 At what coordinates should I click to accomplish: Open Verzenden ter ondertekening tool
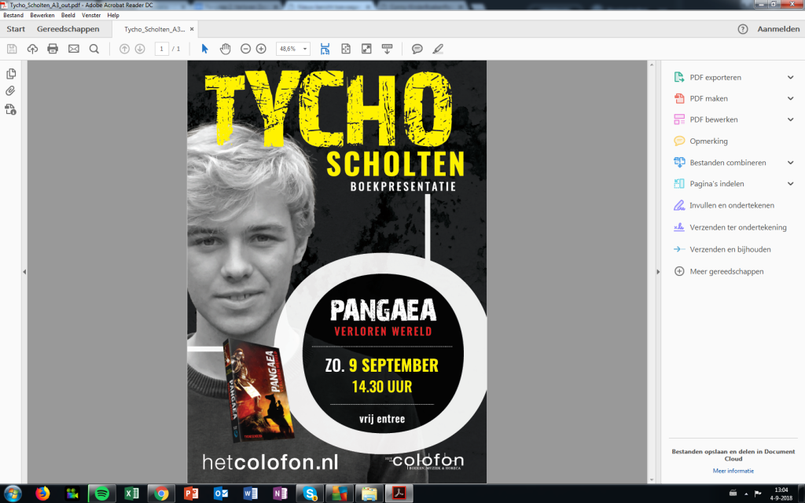(x=737, y=227)
